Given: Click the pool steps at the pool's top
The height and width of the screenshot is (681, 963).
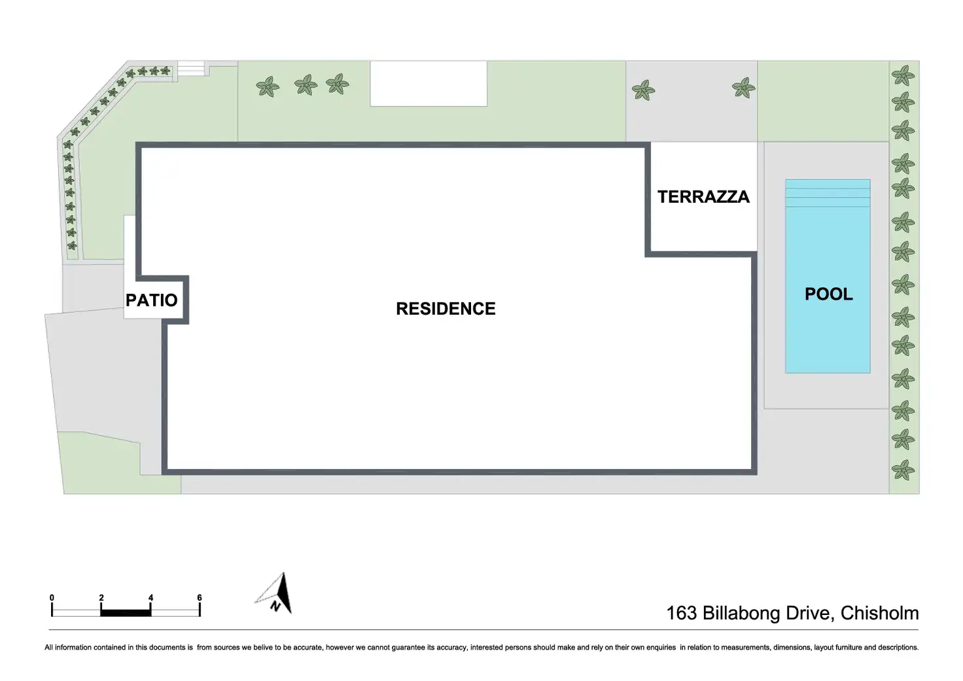Looking at the screenshot, I should point(828,193).
